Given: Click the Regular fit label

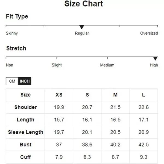Looking at the screenshot, I should pos(82,33).
